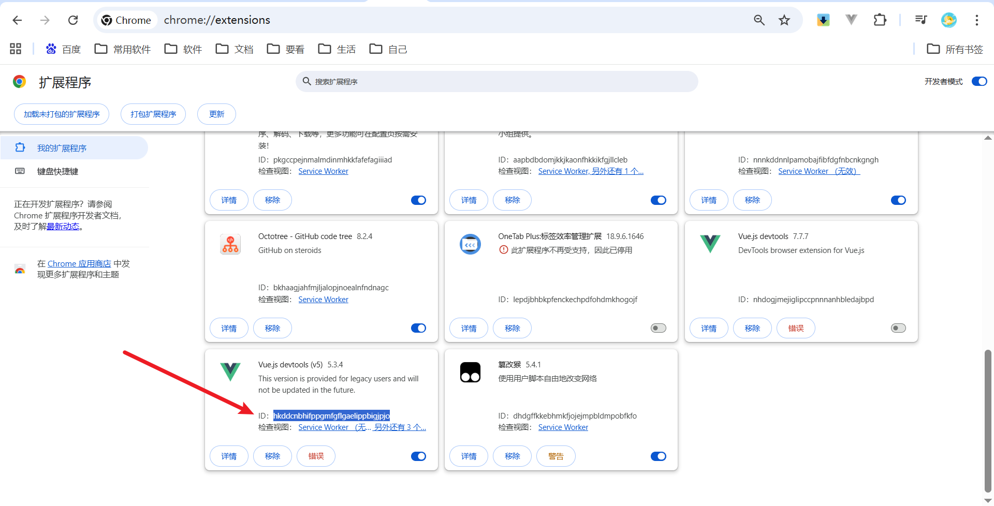Toggle off Vue.js devtools (v5)

click(418, 456)
